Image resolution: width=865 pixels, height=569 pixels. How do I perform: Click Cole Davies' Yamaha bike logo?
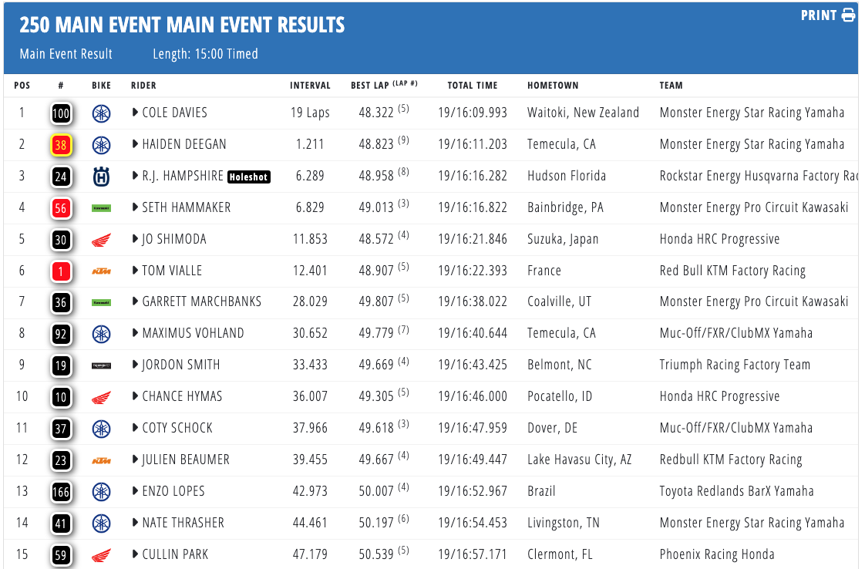[101, 113]
